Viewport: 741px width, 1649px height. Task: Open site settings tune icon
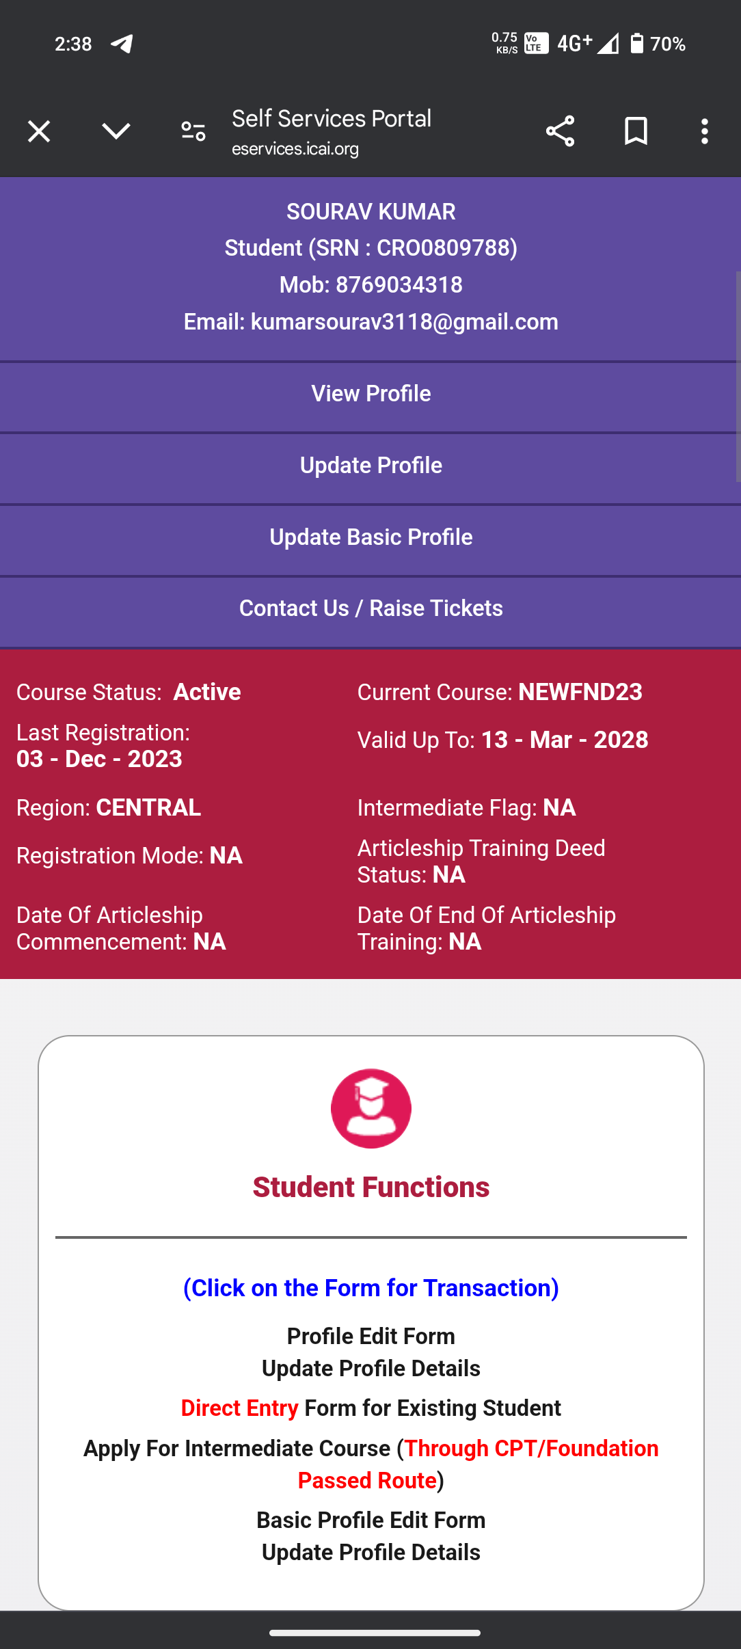(193, 131)
